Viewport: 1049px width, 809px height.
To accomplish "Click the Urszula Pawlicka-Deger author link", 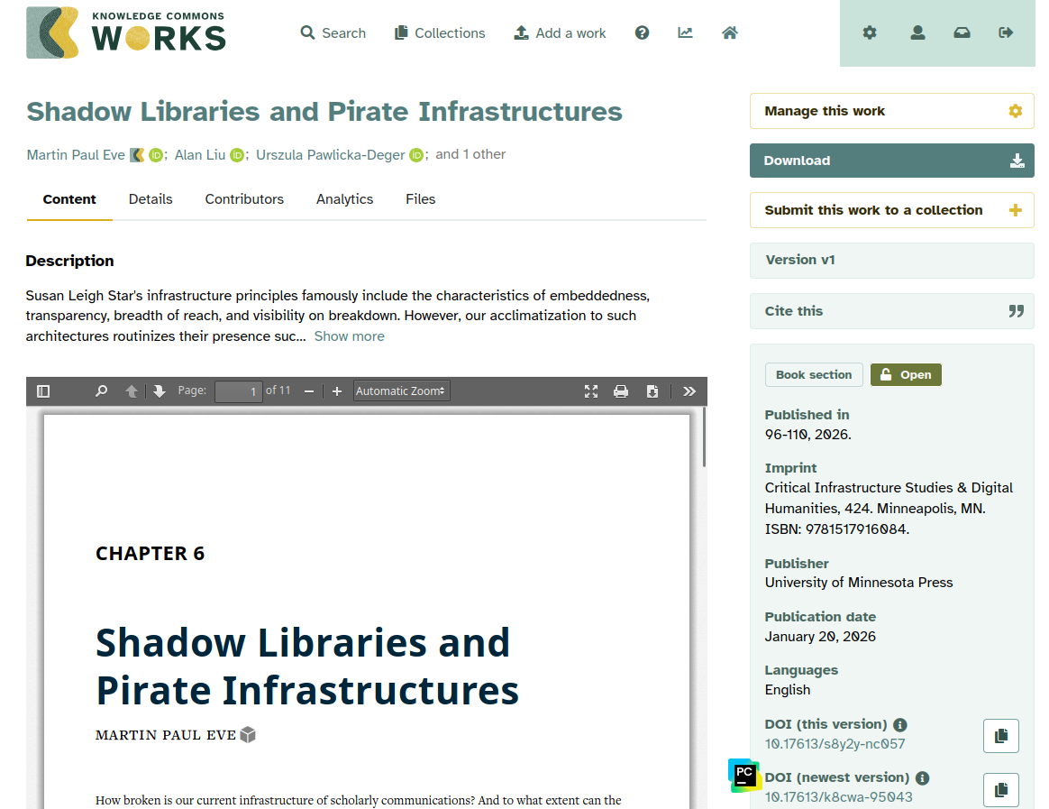I will click(331, 155).
